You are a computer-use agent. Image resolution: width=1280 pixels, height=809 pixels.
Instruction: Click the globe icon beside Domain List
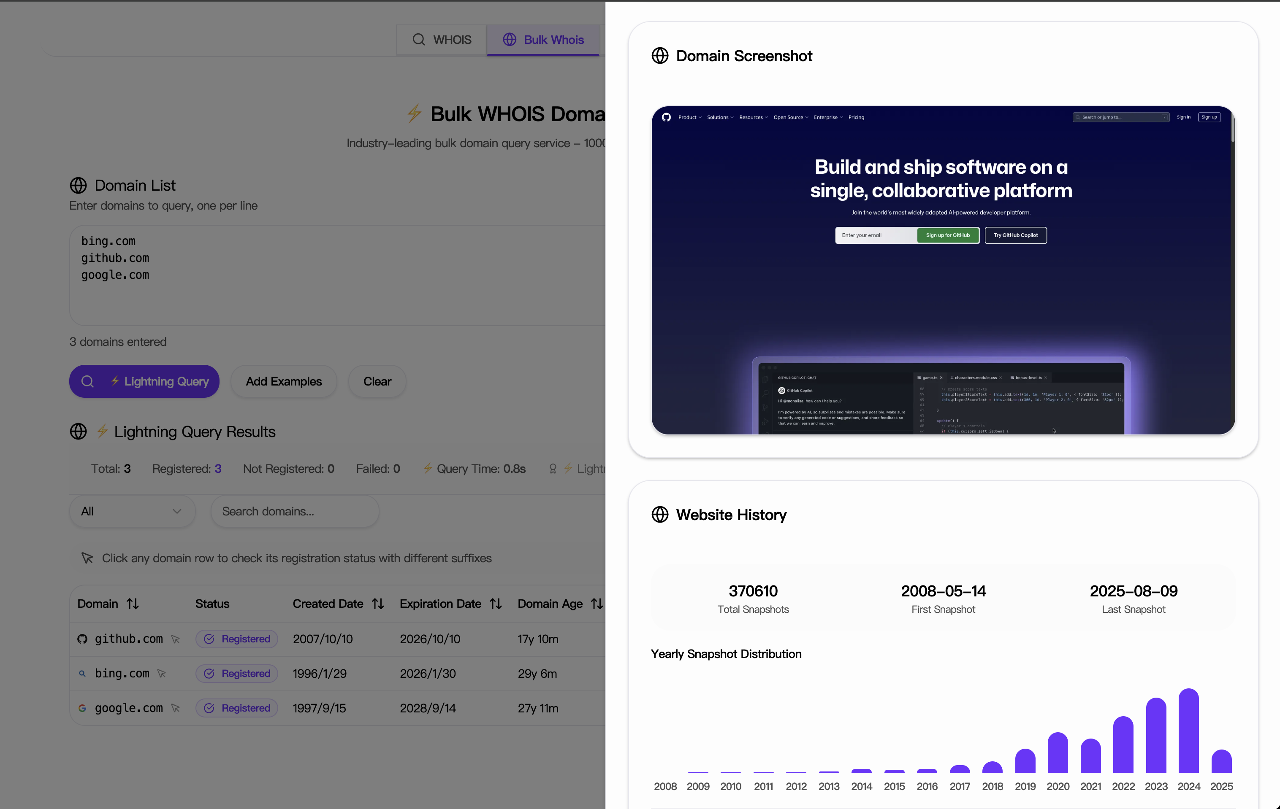point(78,186)
